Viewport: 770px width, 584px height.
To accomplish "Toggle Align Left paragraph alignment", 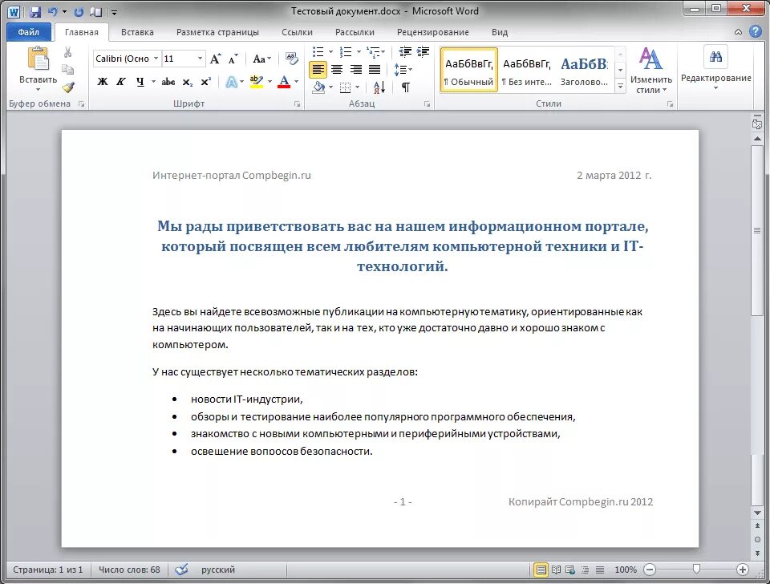I will point(318,70).
